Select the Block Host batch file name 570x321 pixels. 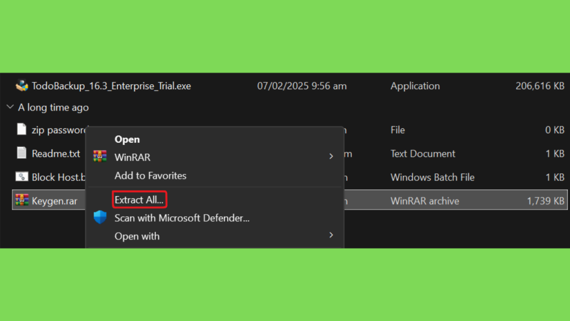(x=58, y=177)
